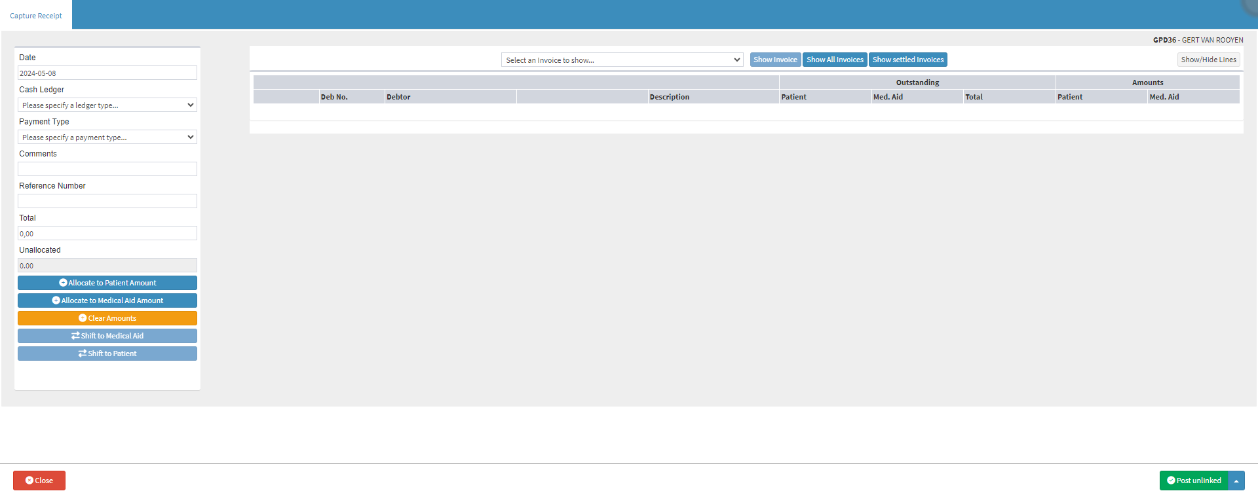1258x491 pixels.
Task: Click the Comments text field
Action: click(107, 169)
